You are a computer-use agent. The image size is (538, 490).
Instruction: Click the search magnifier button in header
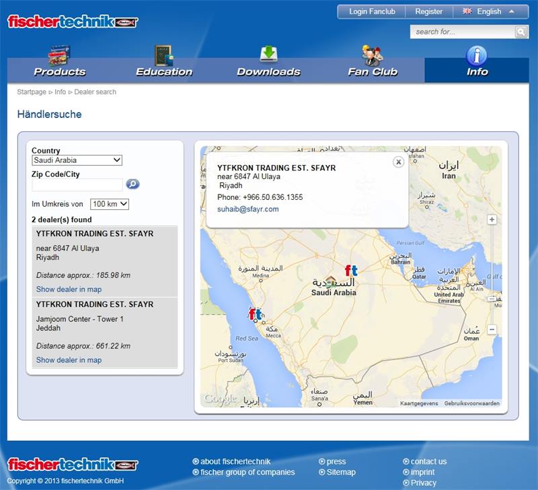tap(521, 32)
